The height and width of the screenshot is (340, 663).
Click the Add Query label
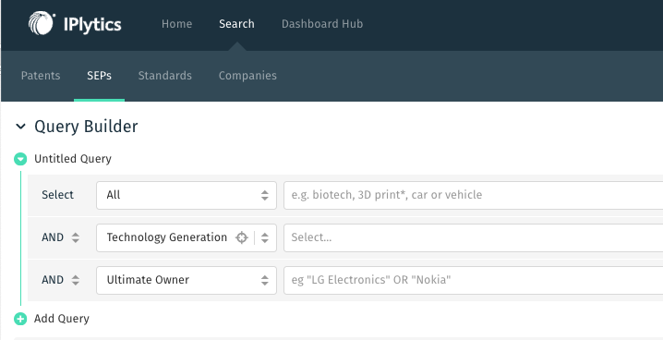pos(62,319)
